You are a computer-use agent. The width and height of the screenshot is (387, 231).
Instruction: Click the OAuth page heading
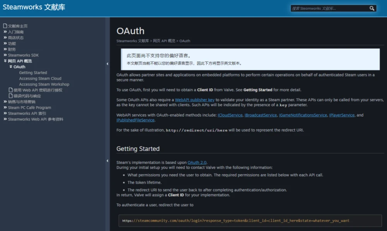pyautogui.click(x=130, y=31)
